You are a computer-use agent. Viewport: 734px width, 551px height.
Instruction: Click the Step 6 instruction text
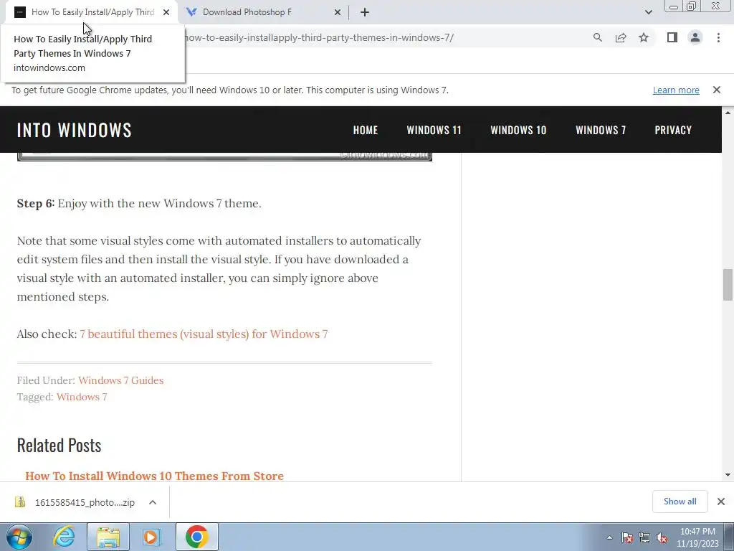point(139,203)
